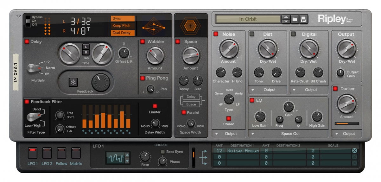Enable the Dist section checkbox
This screenshot has height=182, width=381.
point(252,34)
